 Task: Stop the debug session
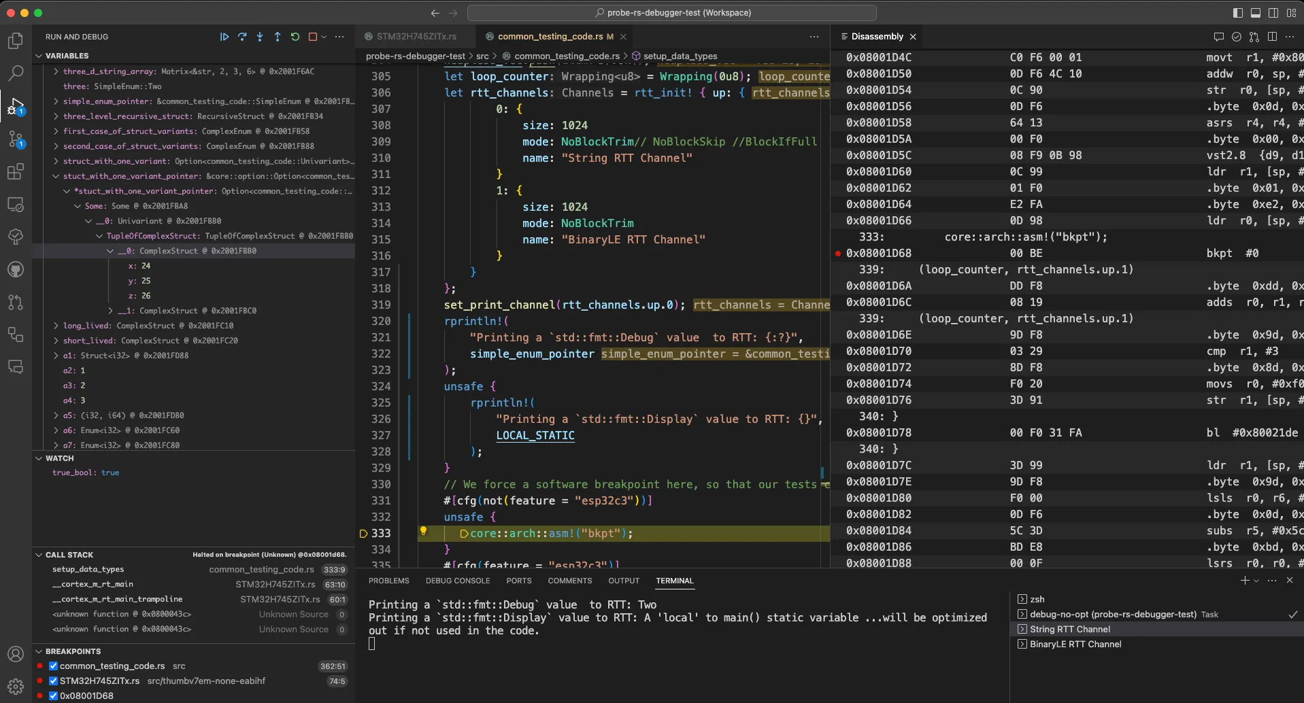pyautogui.click(x=314, y=37)
